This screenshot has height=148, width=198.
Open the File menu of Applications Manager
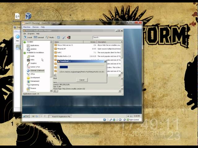pyautogui.click(x=25, y=34)
